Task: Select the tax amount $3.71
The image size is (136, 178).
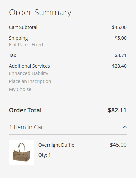Action: [x=120, y=55]
